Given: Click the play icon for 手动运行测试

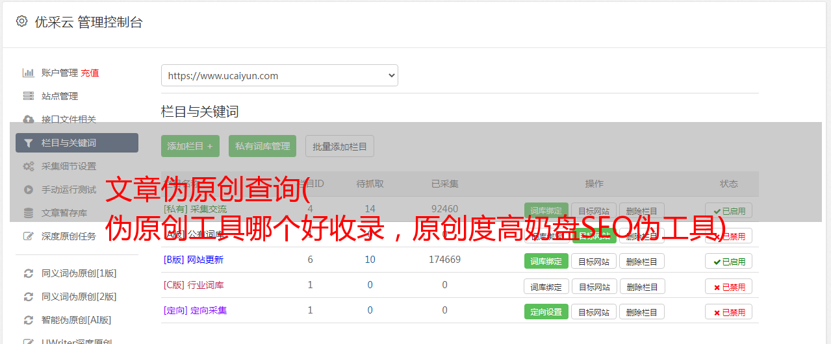Looking at the screenshot, I should 28,190.
